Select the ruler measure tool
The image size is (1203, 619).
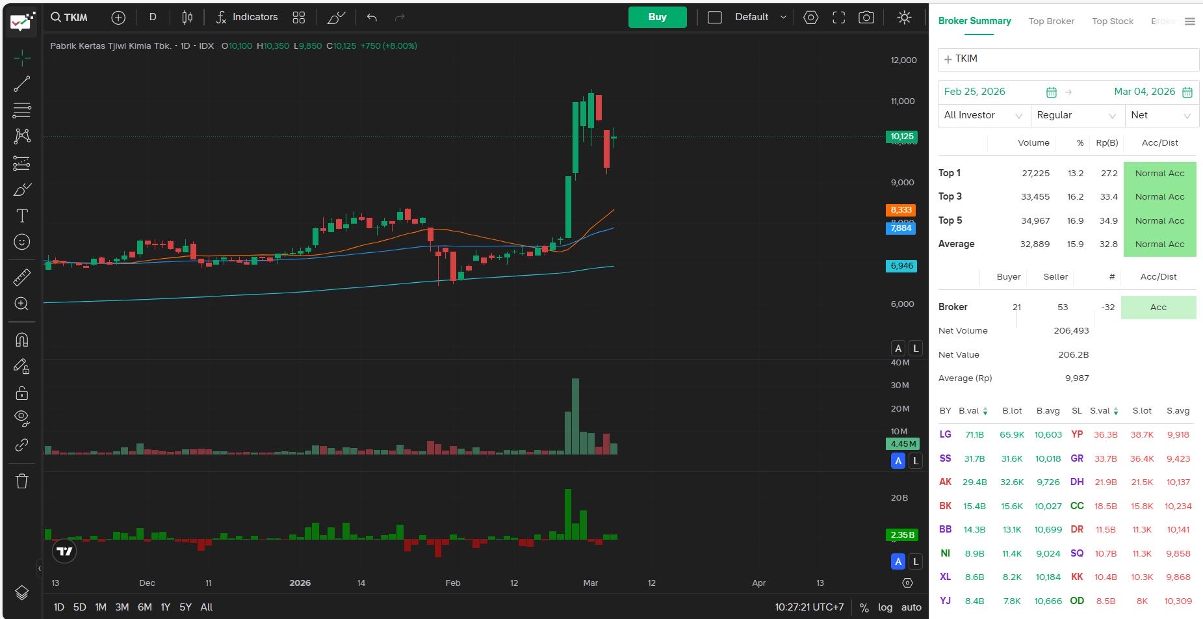point(22,278)
